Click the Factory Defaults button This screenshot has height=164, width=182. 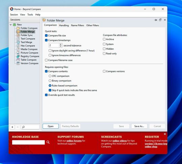pyautogui.click(x=70, y=126)
